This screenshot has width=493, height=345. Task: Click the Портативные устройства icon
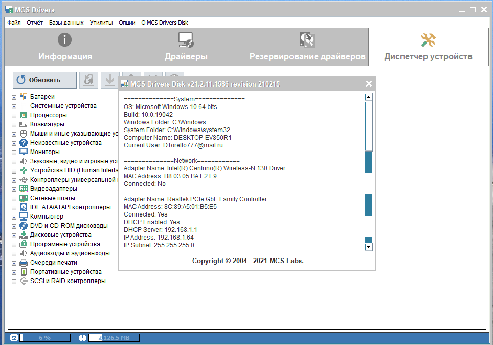click(23, 272)
